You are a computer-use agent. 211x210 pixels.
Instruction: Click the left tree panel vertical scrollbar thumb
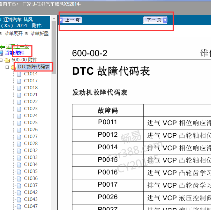coord(54,47)
